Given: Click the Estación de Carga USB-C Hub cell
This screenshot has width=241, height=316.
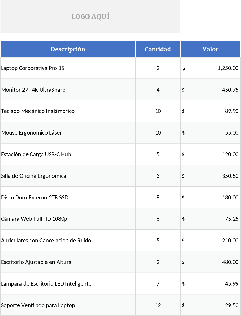Looking at the screenshot, I should (x=36, y=154).
